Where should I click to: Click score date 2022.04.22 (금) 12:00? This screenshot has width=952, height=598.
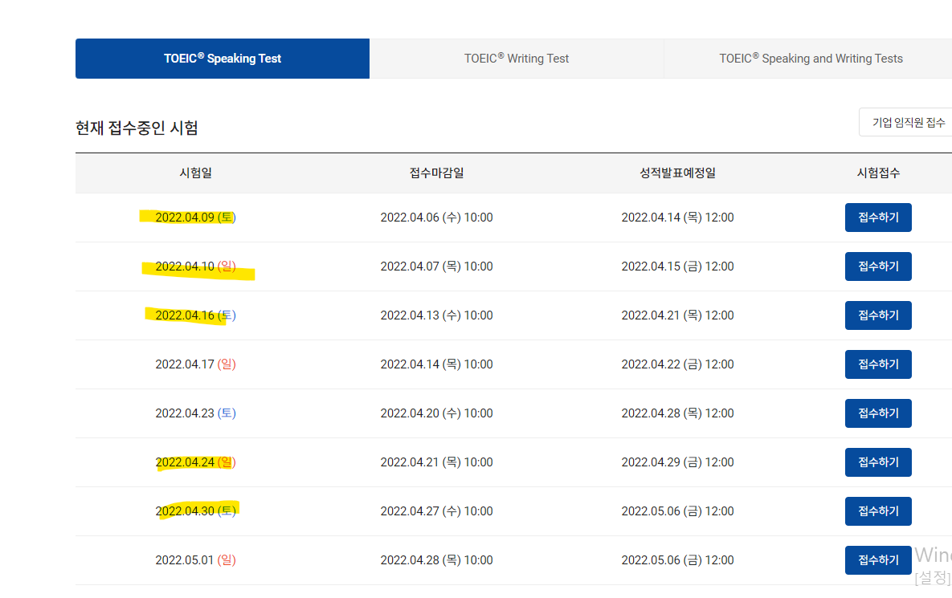[x=677, y=364]
